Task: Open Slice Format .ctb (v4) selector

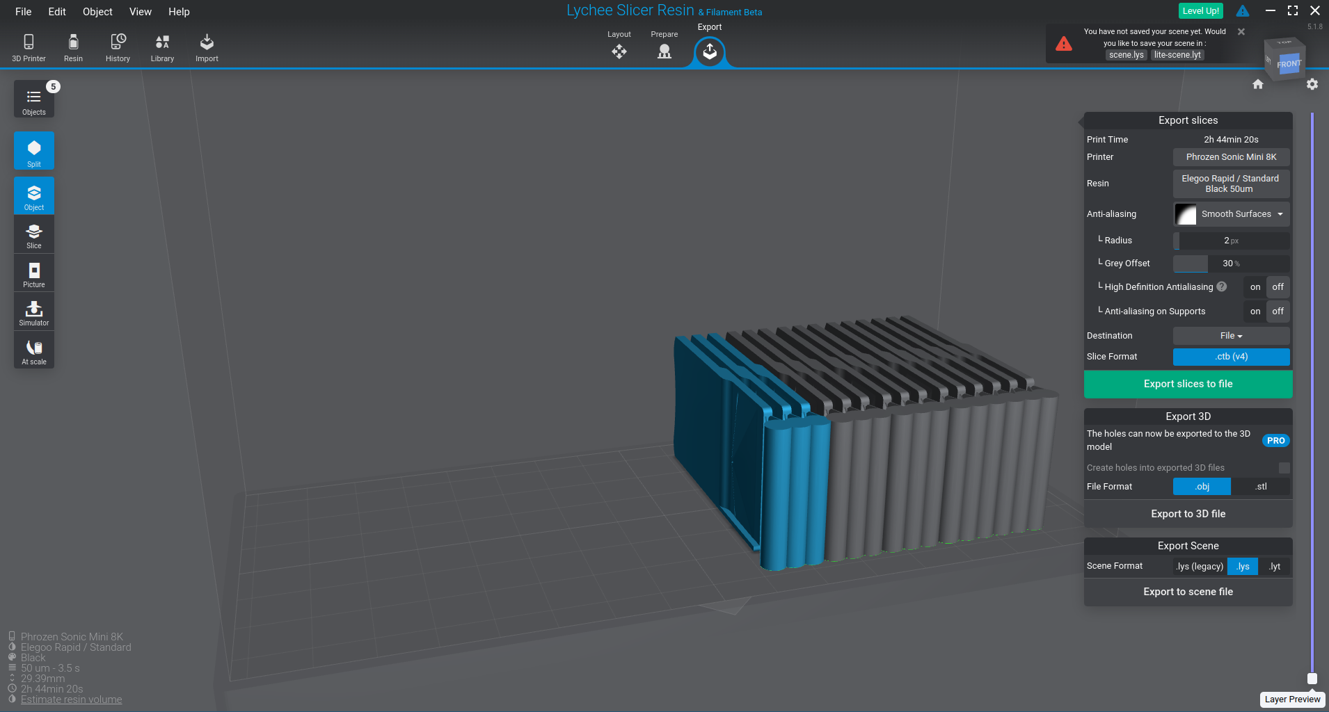Action: pyautogui.click(x=1232, y=357)
